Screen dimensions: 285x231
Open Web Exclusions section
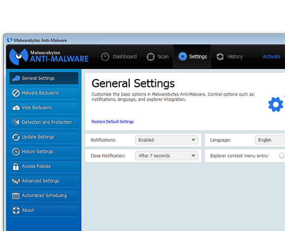[x=44, y=108]
